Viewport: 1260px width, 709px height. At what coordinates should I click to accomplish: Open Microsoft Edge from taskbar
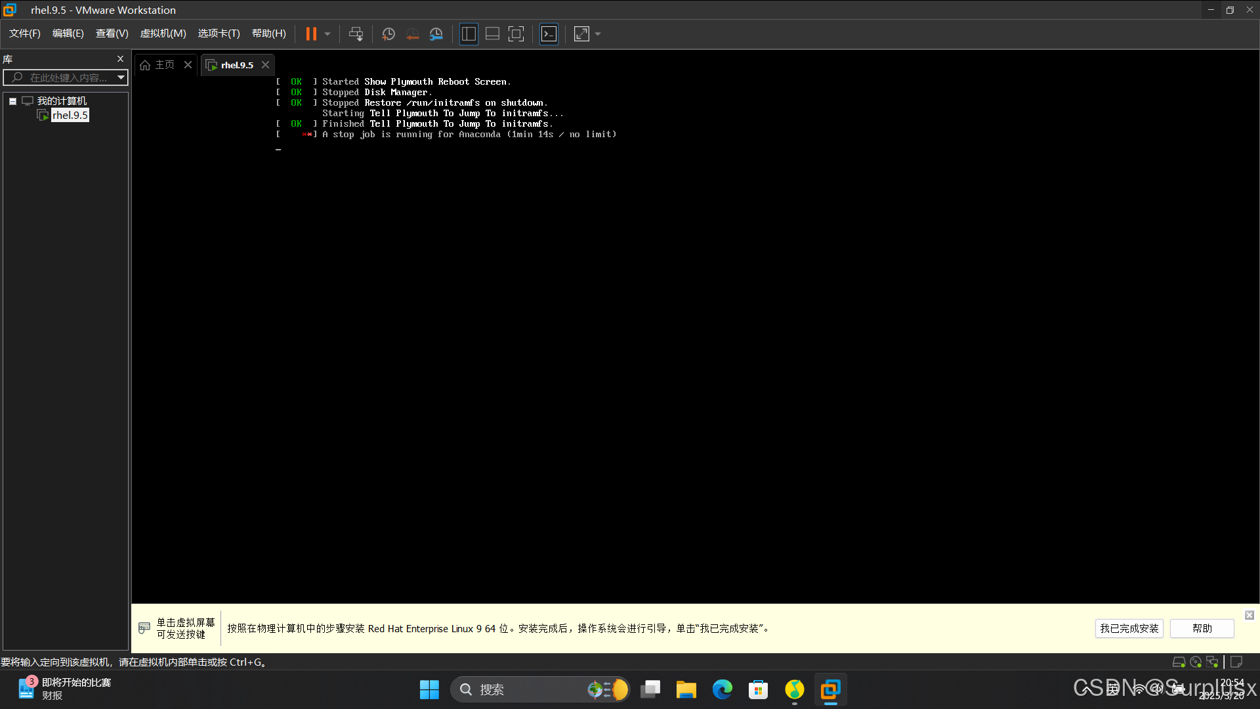[723, 689]
